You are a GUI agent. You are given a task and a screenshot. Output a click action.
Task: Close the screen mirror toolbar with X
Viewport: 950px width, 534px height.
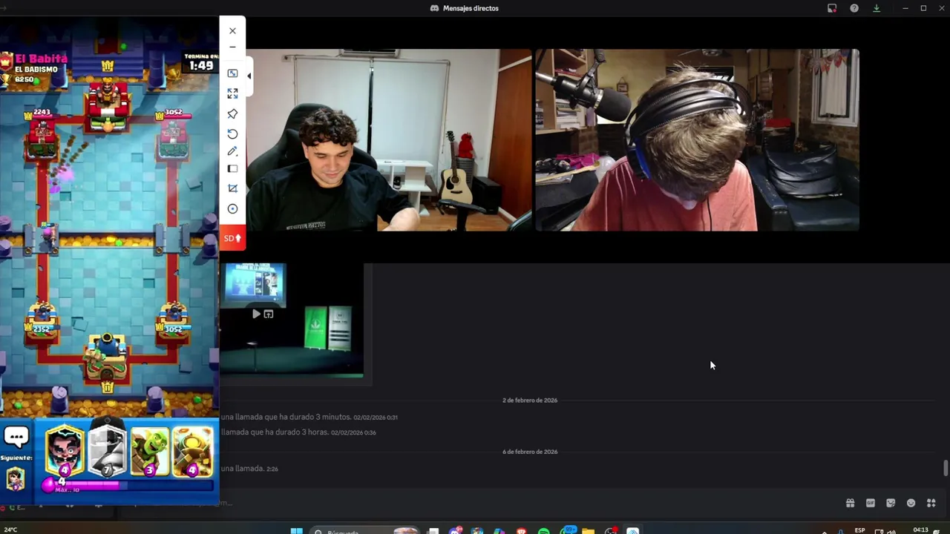tap(232, 31)
